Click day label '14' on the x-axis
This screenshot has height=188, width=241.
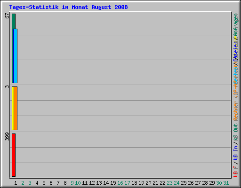[x=106, y=183]
